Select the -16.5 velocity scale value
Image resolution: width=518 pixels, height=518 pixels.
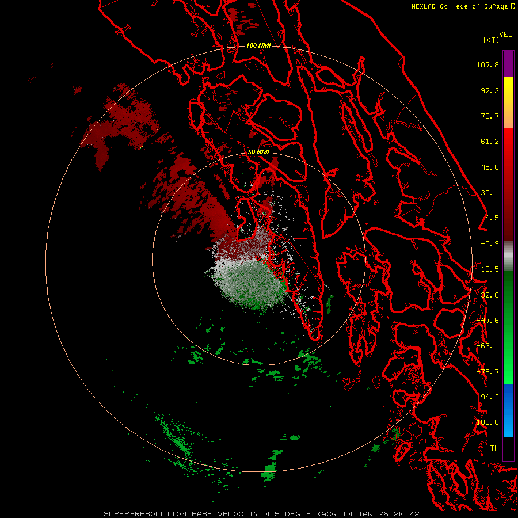pos(487,269)
